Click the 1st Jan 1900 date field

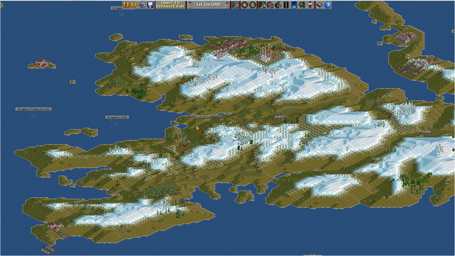[x=209, y=5]
